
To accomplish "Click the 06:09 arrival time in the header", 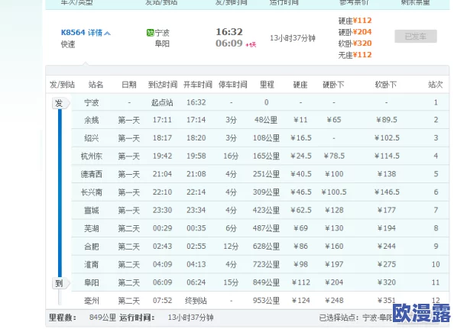I will point(229,44).
